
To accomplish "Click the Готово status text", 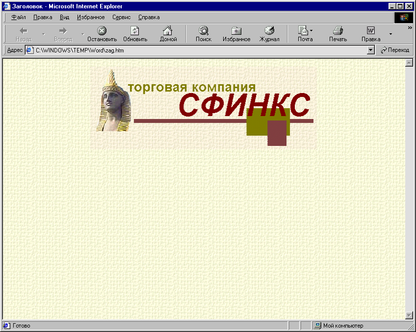I will point(22,326).
